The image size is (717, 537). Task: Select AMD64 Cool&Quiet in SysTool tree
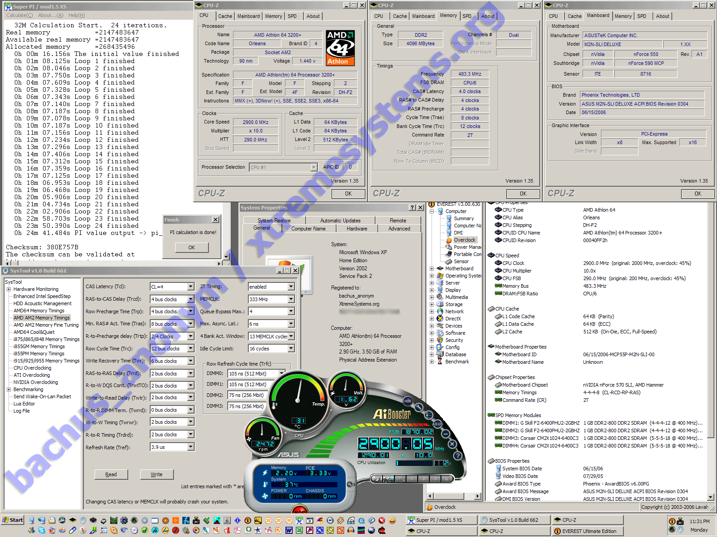(x=34, y=332)
